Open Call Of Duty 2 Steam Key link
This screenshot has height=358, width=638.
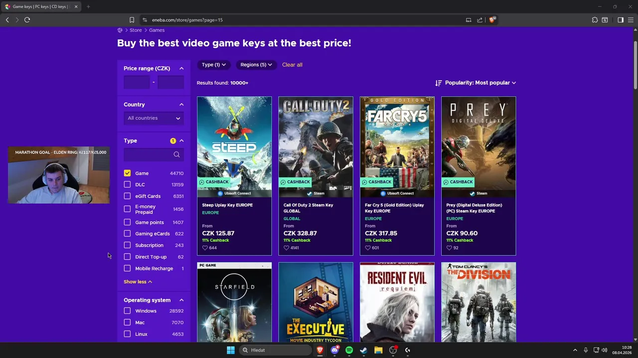(x=309, y=208)
